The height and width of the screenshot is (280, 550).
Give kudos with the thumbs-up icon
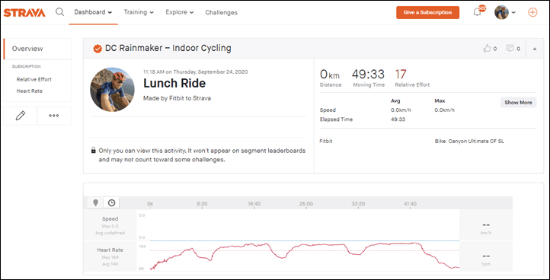[x=487, y=49]
